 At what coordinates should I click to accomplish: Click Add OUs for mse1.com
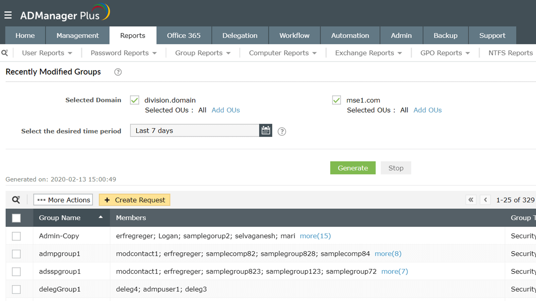click(427, 110)
